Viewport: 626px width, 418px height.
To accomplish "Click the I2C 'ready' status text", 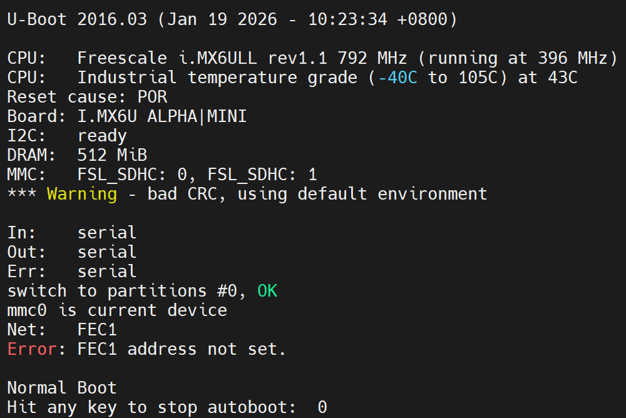I will pyautogui.click(x=102, y=136).
